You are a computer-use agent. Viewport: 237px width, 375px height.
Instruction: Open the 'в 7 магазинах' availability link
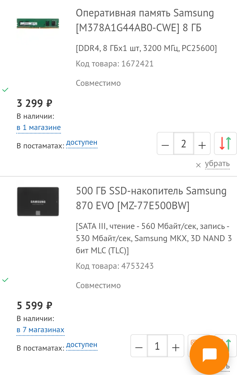point(40,330)
